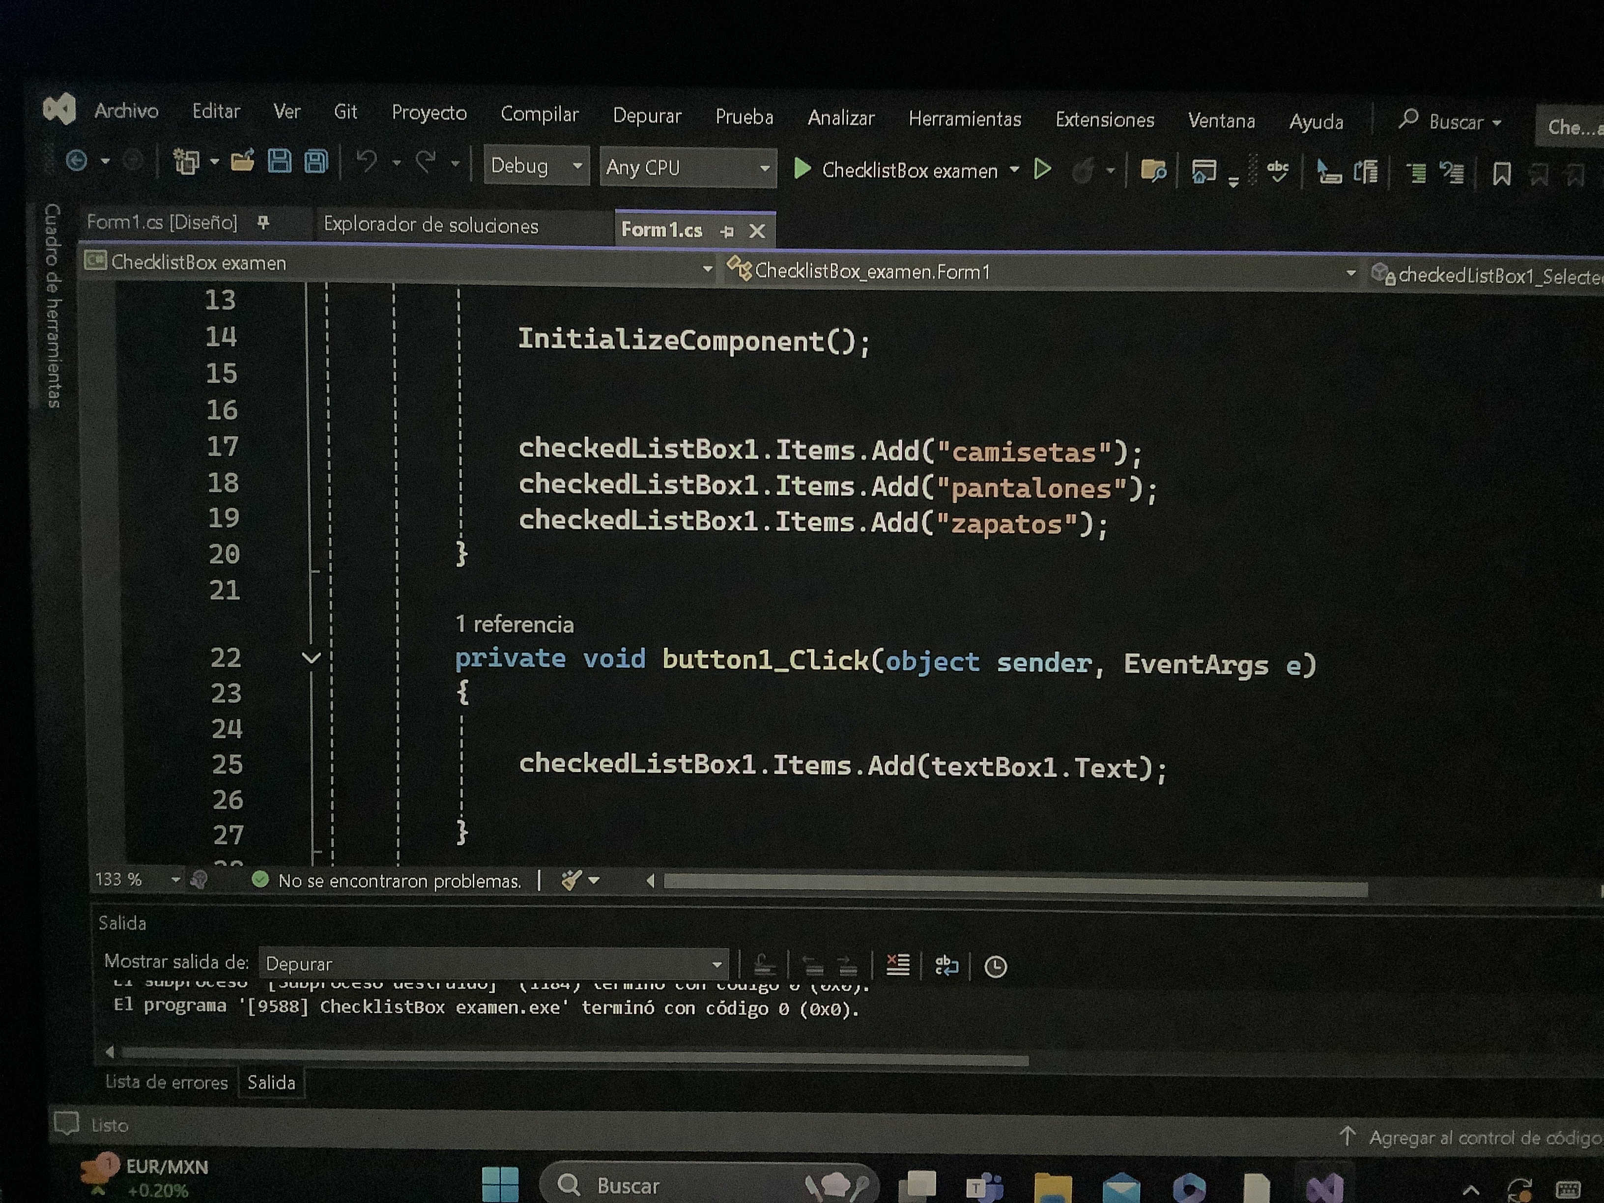Clear all output with red X icon

(x=898, y=965)
